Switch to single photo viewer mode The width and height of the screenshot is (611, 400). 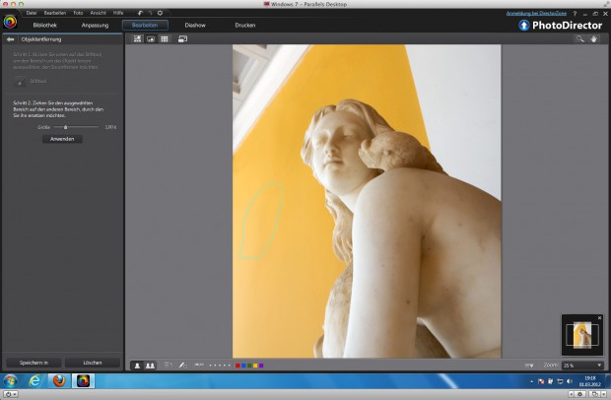click(x=151, y=39)
